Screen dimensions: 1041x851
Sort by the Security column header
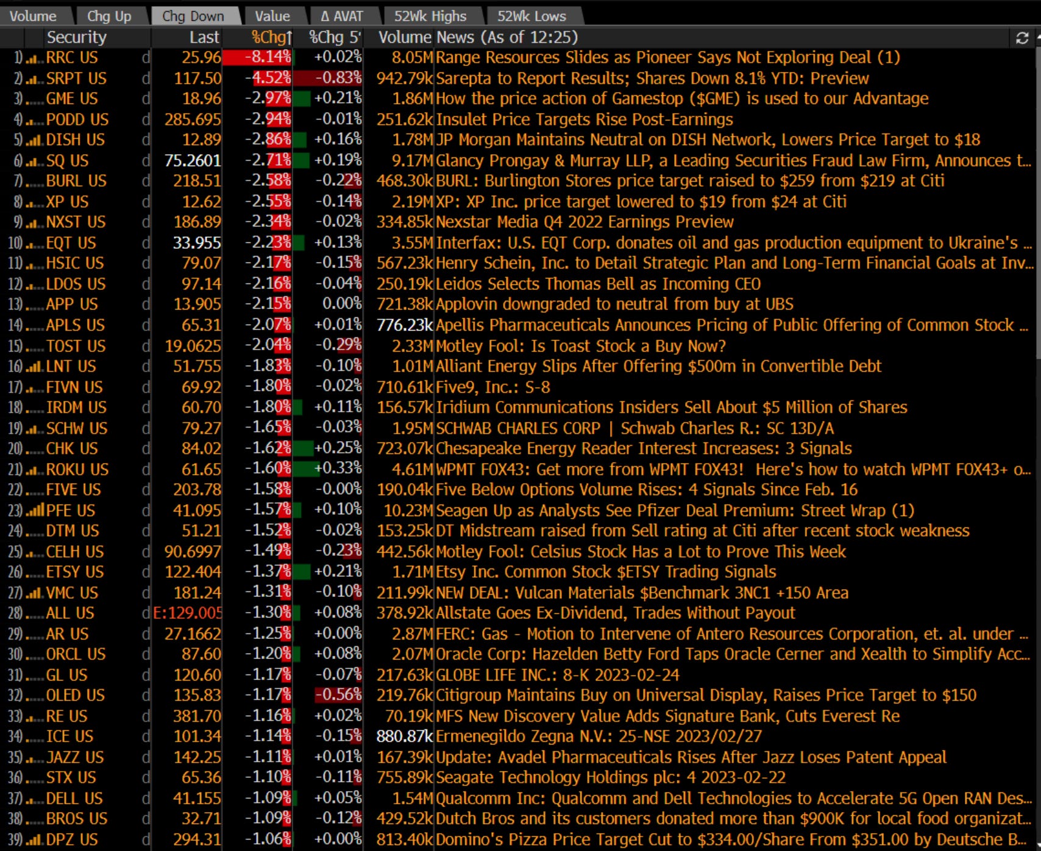pos(76,37)
